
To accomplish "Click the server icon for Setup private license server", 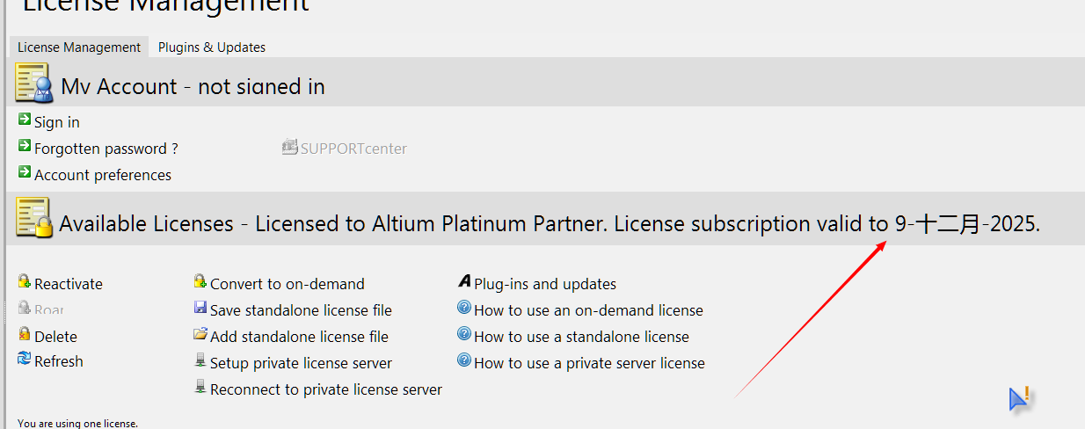I will coord(200,360).
